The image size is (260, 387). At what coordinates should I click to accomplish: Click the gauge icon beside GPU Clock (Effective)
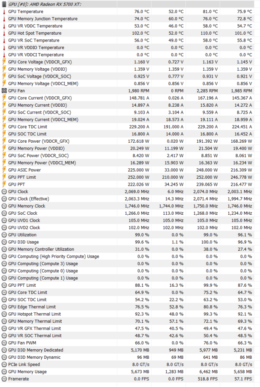point(4,199)
